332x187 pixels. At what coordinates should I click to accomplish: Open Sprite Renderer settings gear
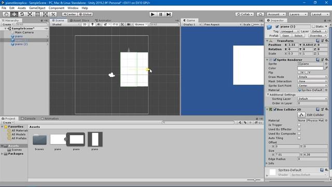327,60
